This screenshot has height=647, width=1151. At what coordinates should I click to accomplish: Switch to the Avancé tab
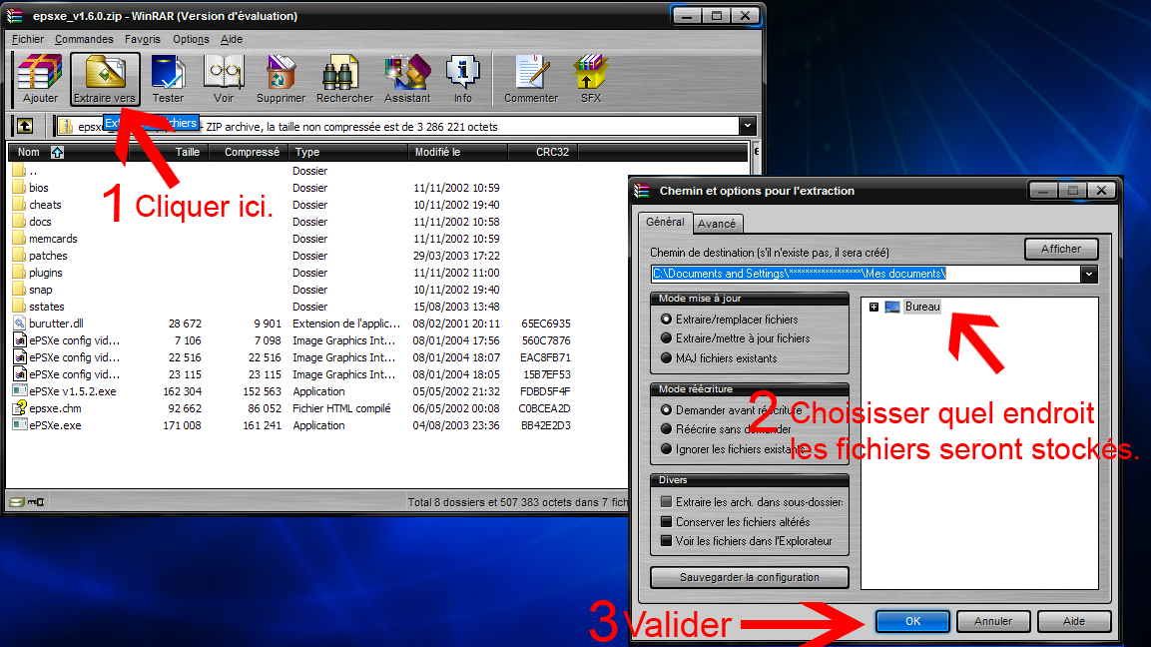(716, 224)
